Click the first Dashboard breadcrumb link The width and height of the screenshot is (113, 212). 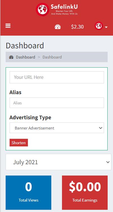point(25,57)
